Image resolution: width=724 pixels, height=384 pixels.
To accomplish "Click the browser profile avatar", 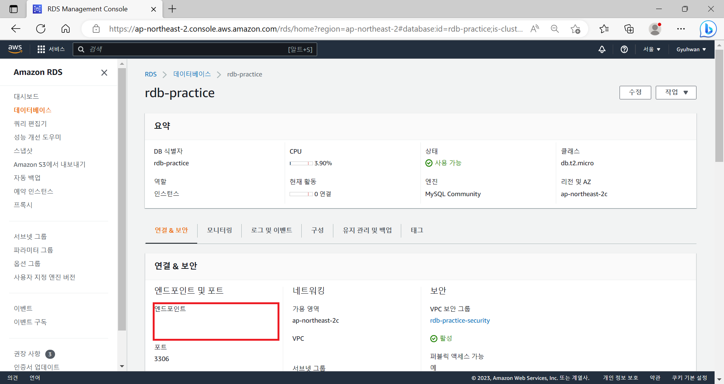I will point(655,29).
